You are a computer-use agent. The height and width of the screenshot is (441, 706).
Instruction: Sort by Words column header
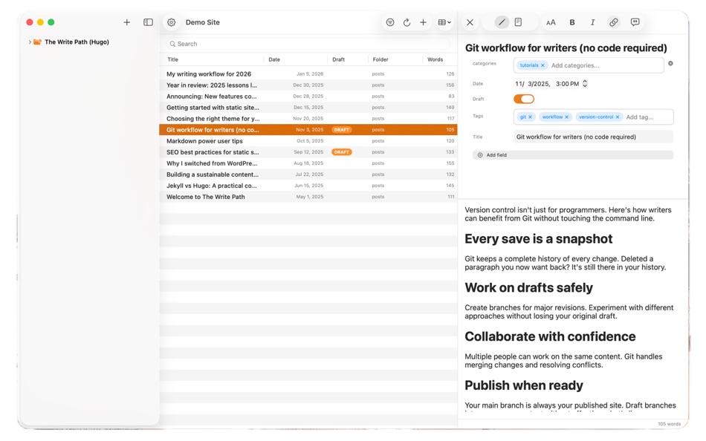(435, 59)
